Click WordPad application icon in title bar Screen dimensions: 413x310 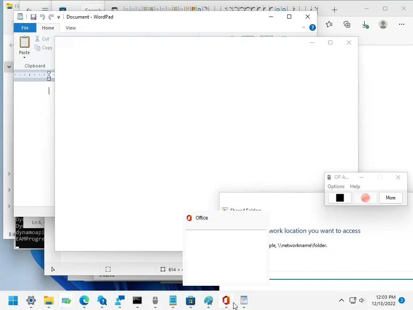[x=20, y=17]
